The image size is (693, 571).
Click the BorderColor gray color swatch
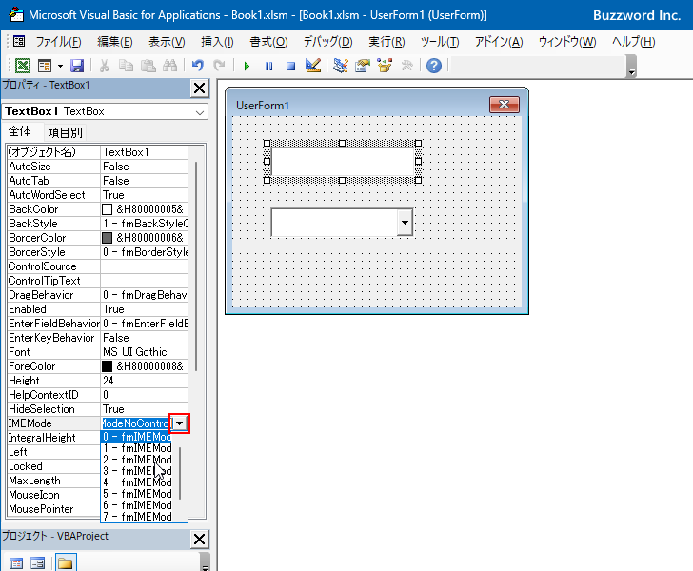107,238
